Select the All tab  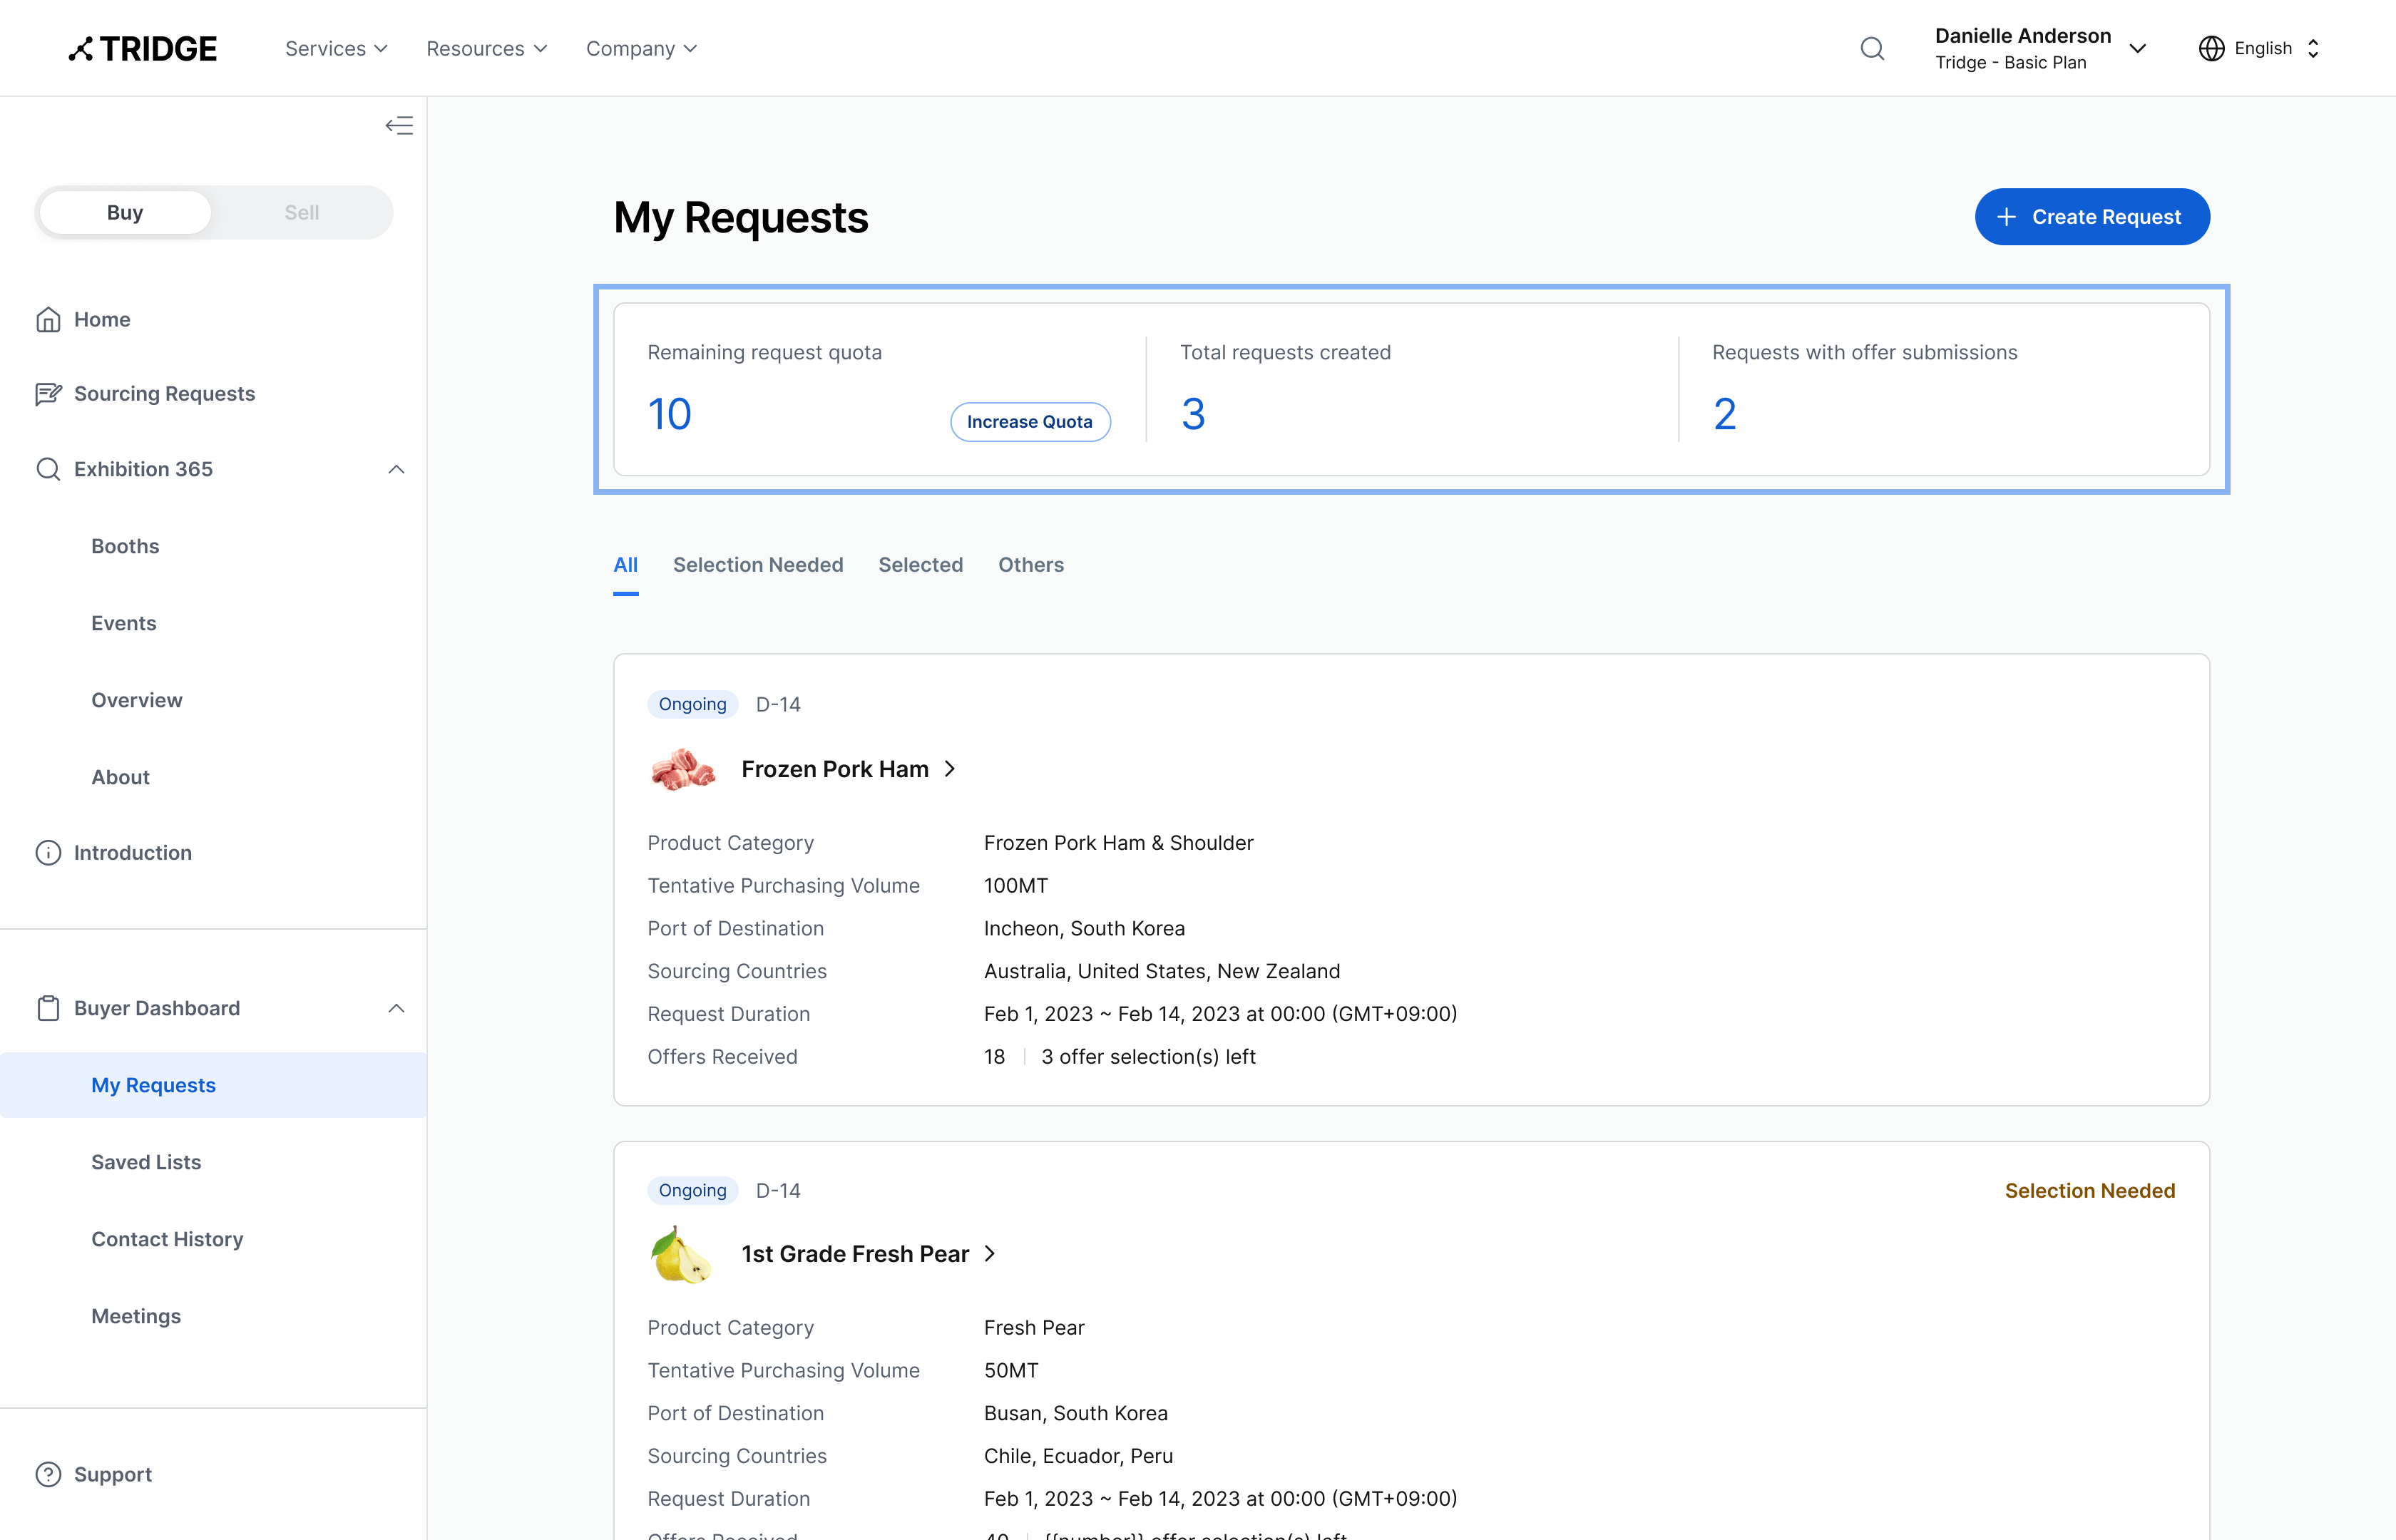coord(626,565)
